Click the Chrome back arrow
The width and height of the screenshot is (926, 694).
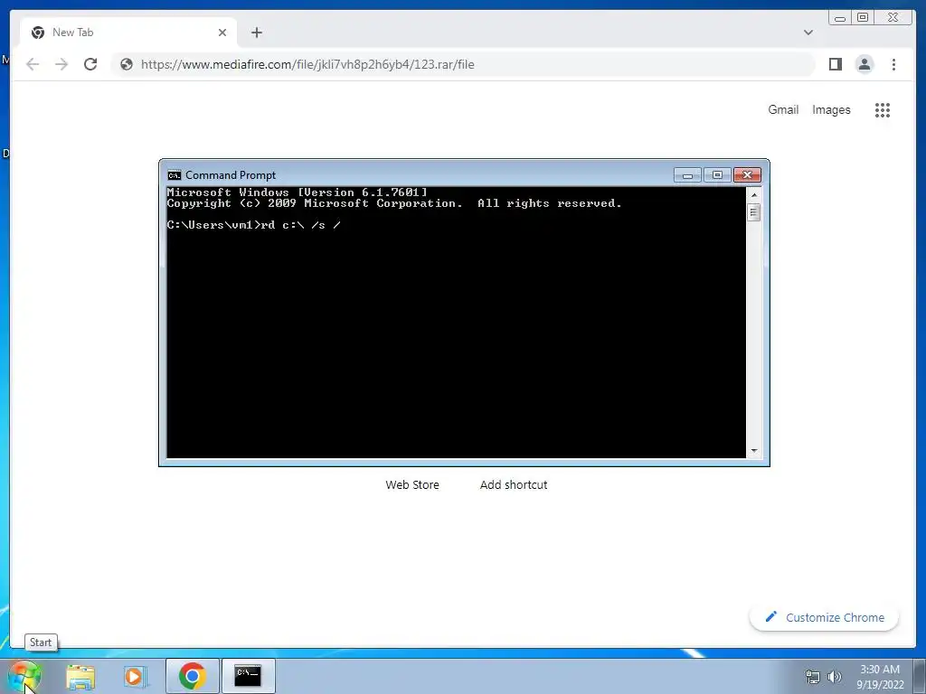coord(33,64)
